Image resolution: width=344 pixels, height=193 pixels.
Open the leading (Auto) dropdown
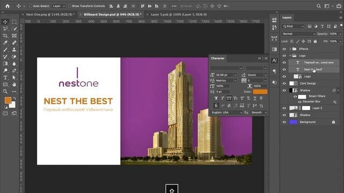click(265, 75)
